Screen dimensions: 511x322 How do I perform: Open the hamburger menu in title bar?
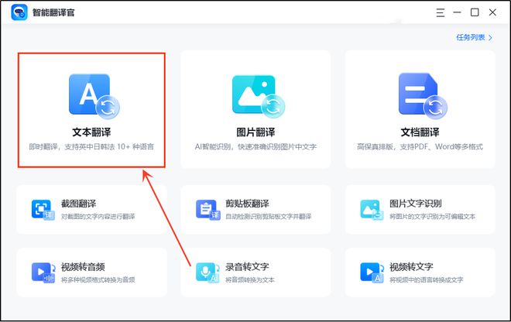coord(441,12)
